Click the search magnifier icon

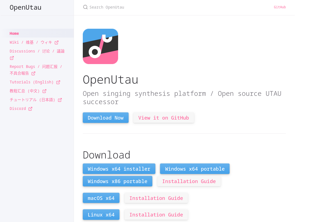86,7
